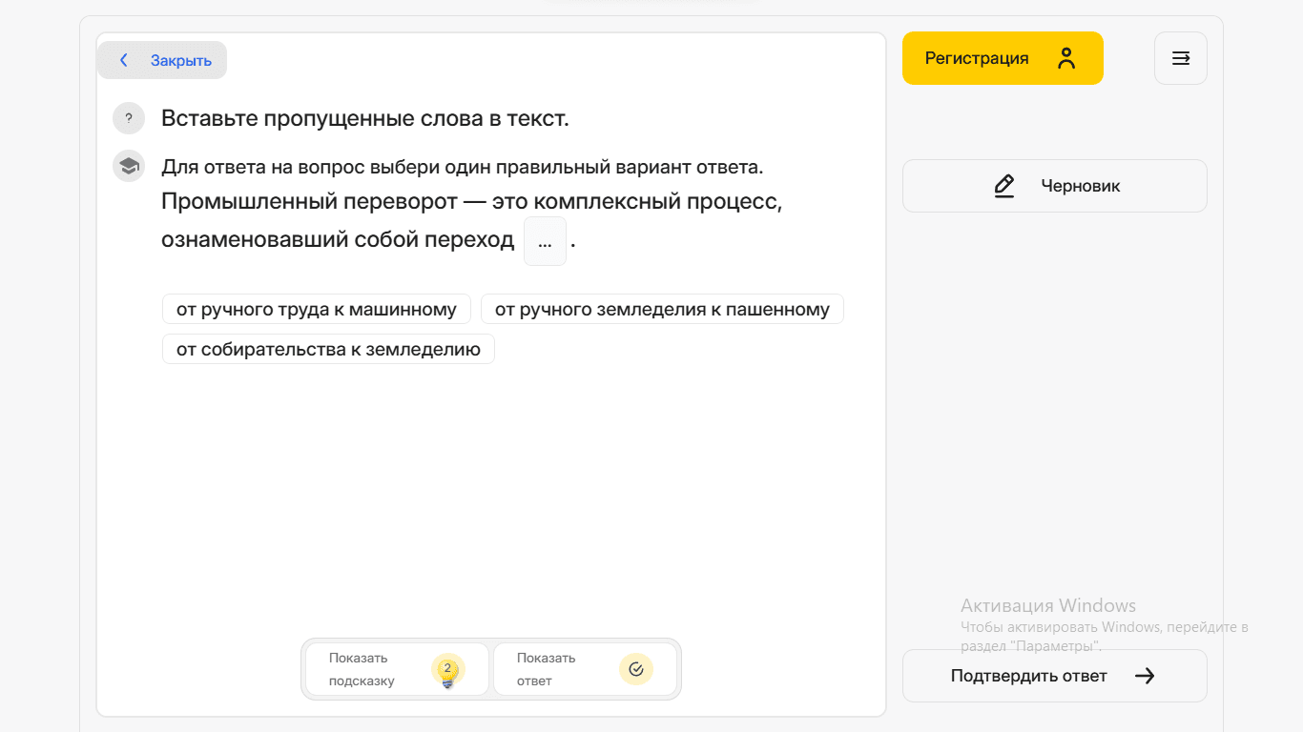This screenshot has width=1303, height=732.
Task: Click the right arrow in Подтвердить ответ
Action: pyautogui.click(x=1145, y=676)
